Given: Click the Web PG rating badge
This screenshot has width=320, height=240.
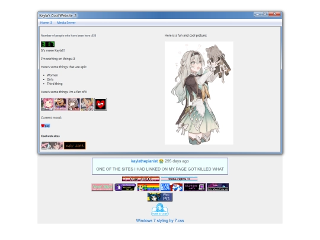Looking at the screenshot, I should 160,197.
